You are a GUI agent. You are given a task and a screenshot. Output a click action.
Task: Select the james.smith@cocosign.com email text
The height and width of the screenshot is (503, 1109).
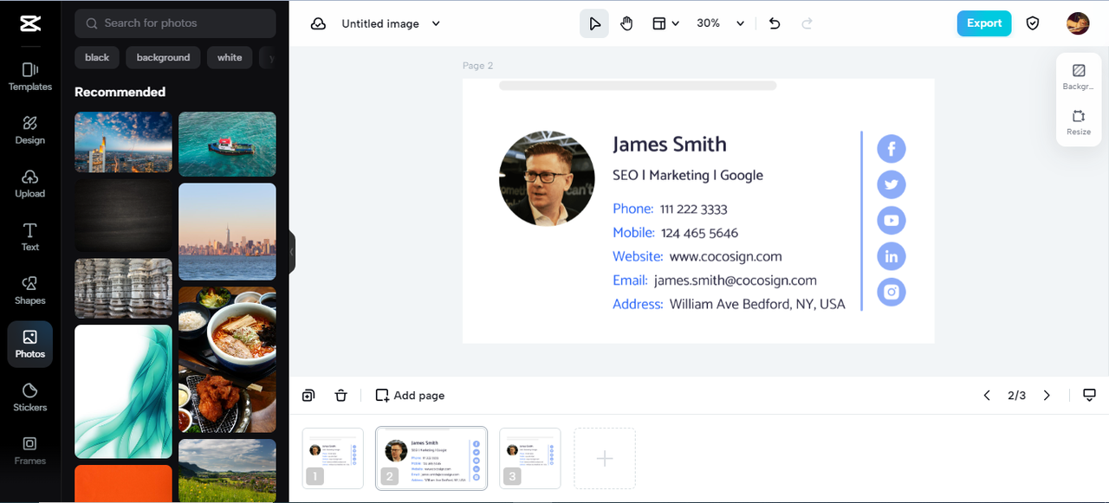click(x=736, y=281)
